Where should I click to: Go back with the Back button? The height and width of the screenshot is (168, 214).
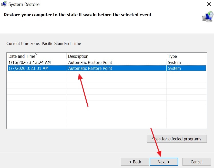click(135, 162)
